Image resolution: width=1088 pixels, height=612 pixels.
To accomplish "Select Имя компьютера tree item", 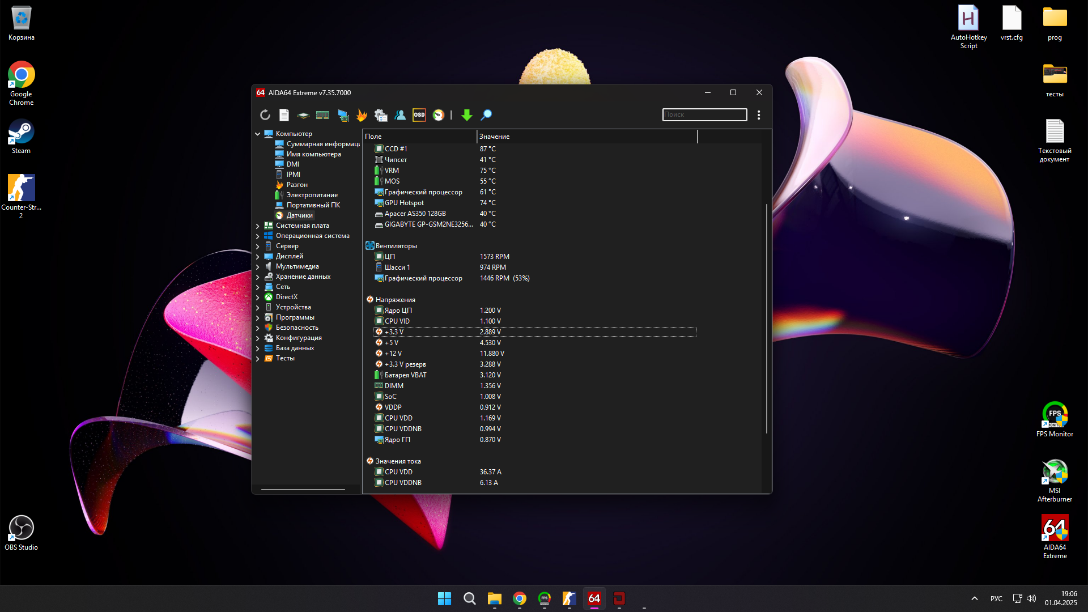I will pos(313,154).
